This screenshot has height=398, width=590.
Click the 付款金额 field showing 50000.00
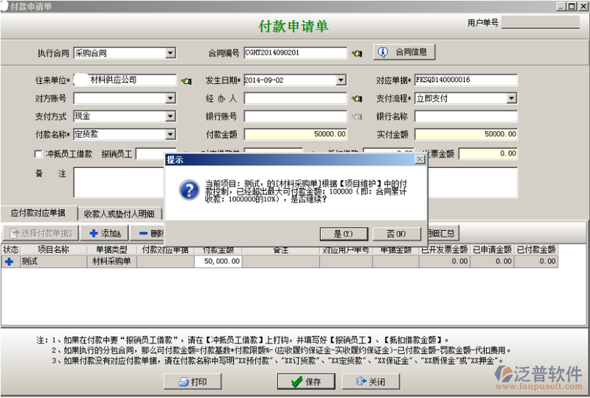296,134
